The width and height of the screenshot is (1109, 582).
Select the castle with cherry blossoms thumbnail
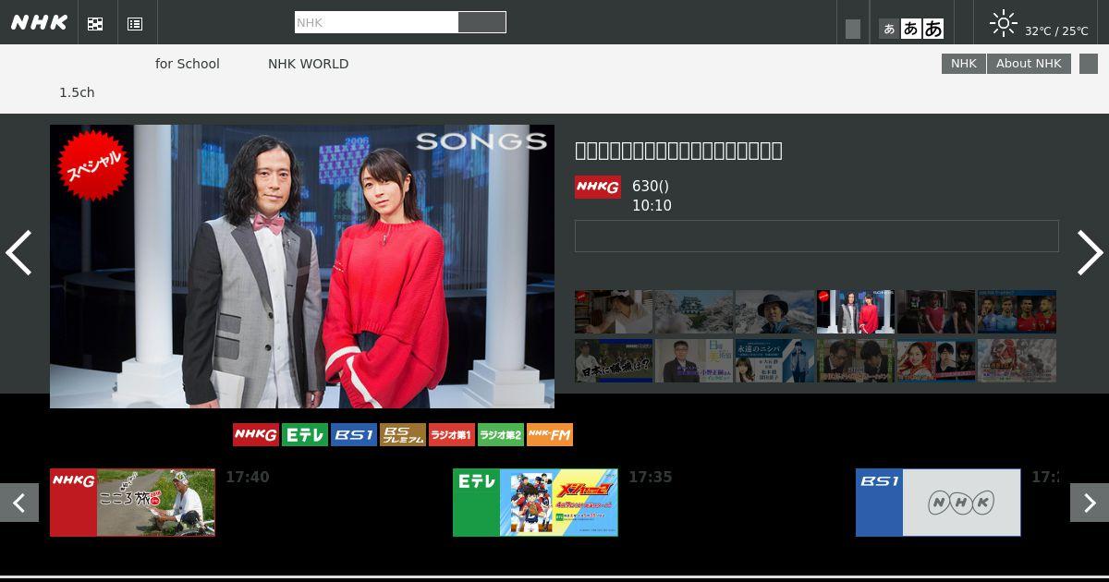[x=694, y=312]
